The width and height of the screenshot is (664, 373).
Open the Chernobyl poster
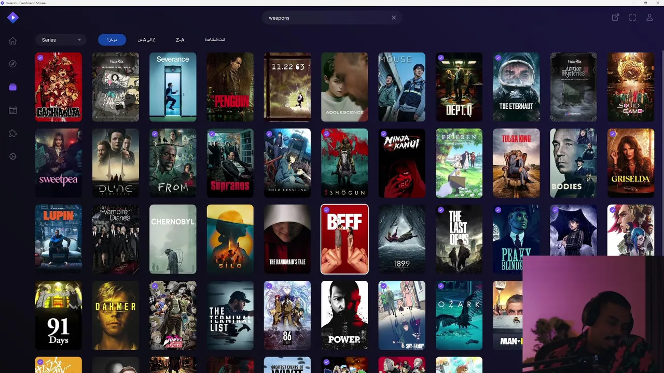[173, 239]
